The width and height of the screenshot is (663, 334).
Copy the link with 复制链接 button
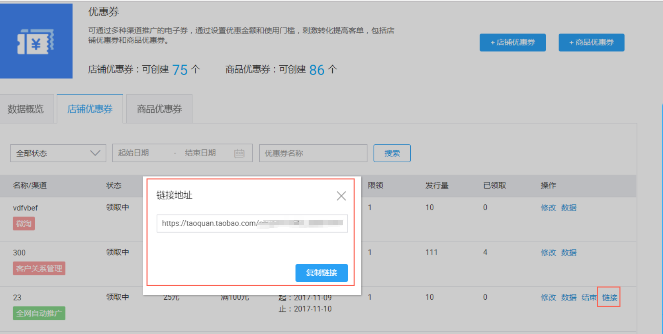[x=322, y=273]
